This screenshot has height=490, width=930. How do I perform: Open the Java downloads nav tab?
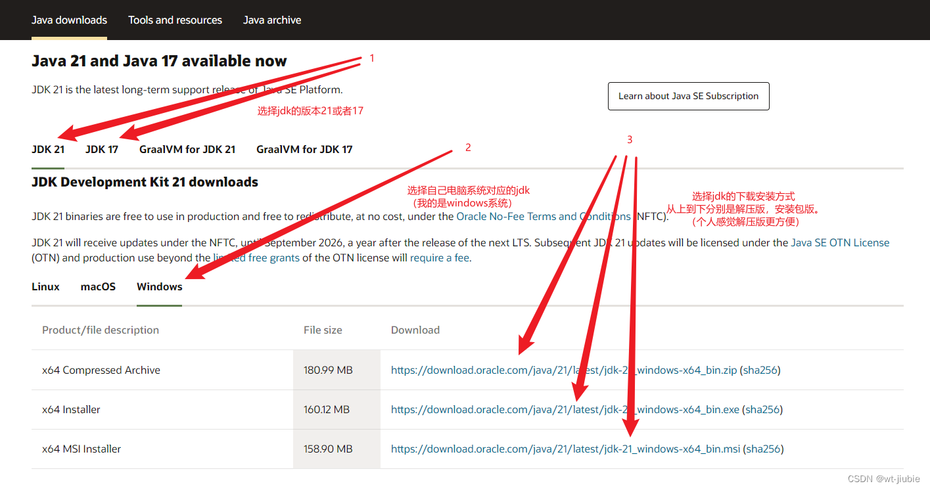(69, 20)
